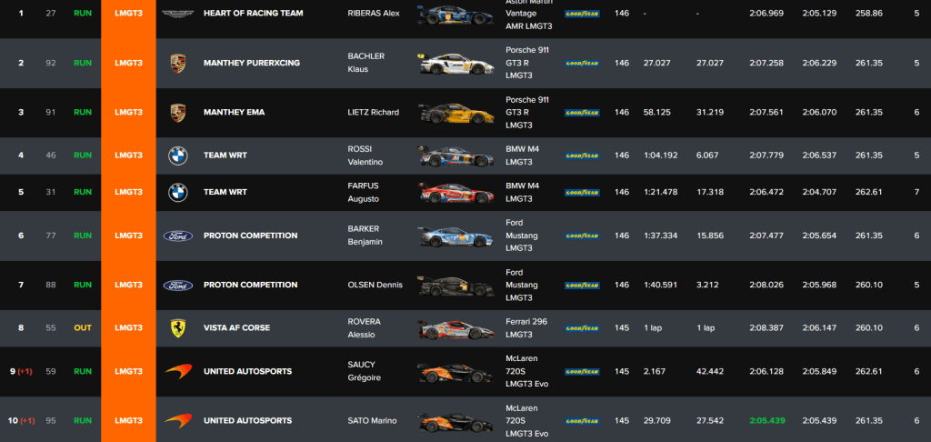Click the Goodyear tyre logo in Lietz's row
This screenshot has height=442, width=931.
coord(582,113)
